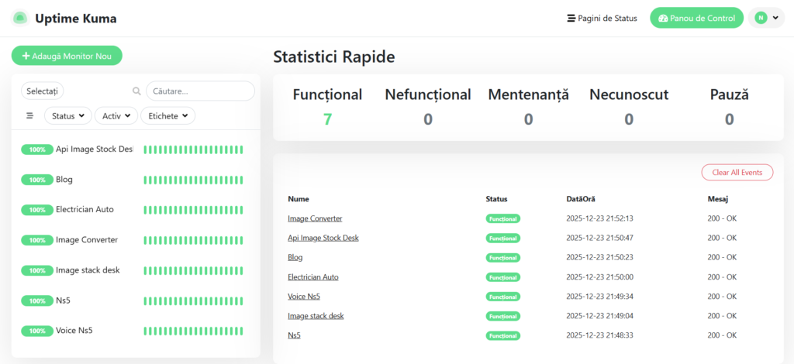
Task: Click the Necunoscut stat heading
Action: [x=629, y=94]
